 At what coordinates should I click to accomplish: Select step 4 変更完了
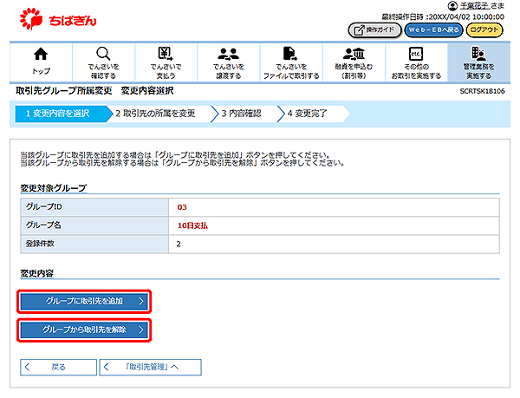tap(308, 114)
